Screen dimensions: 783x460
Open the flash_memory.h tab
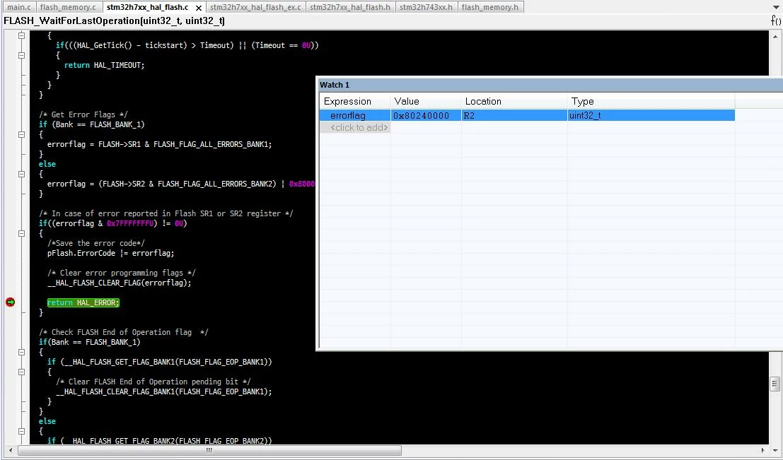[x=490, y=7]
